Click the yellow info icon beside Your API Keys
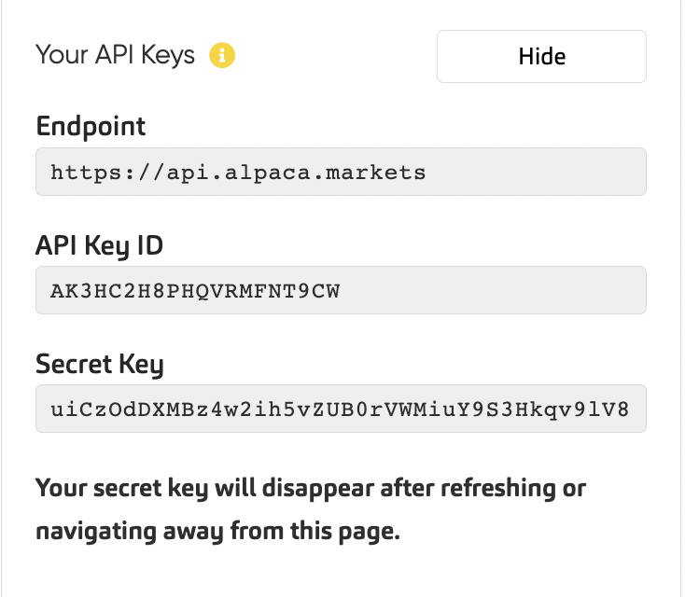The width and height of the screenshot is (685, 597). [222, 55]
